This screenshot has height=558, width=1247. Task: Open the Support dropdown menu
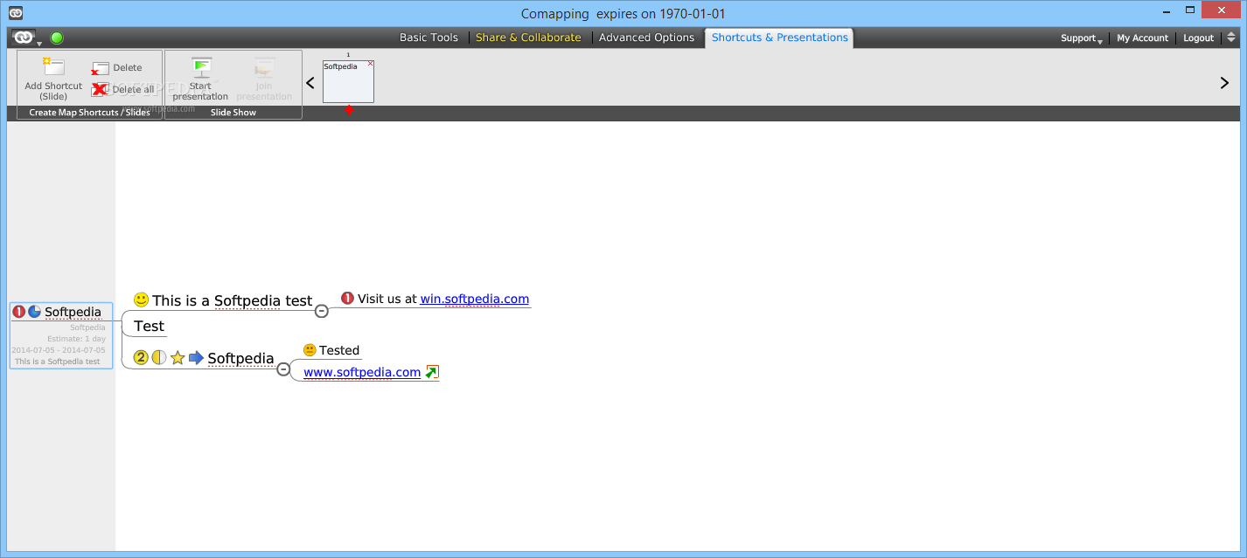1082,38
